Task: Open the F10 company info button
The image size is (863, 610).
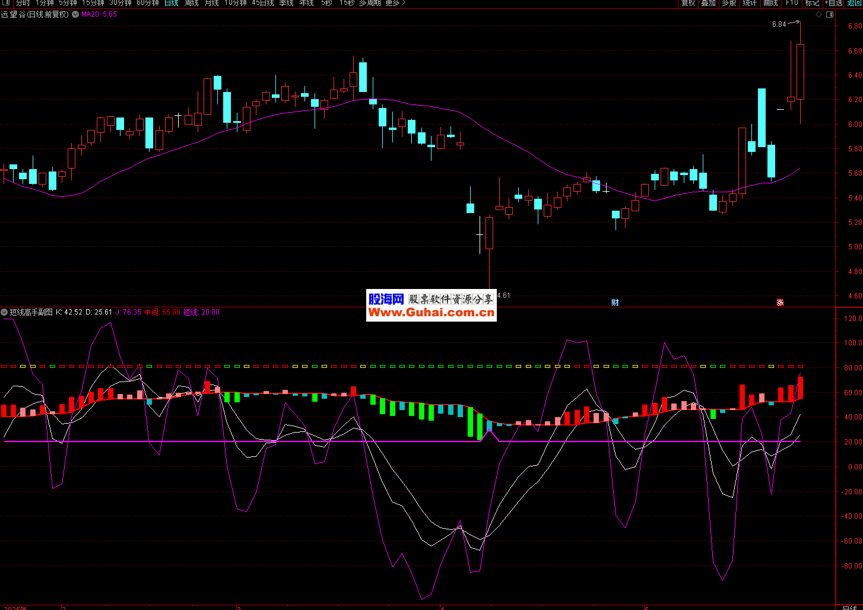Action: pos(792,3)
